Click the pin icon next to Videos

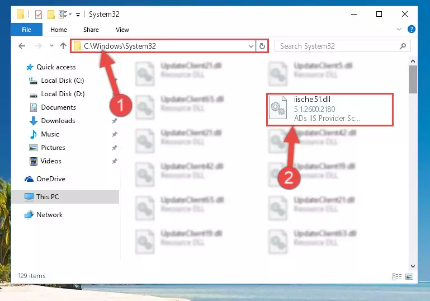[115, 161]
